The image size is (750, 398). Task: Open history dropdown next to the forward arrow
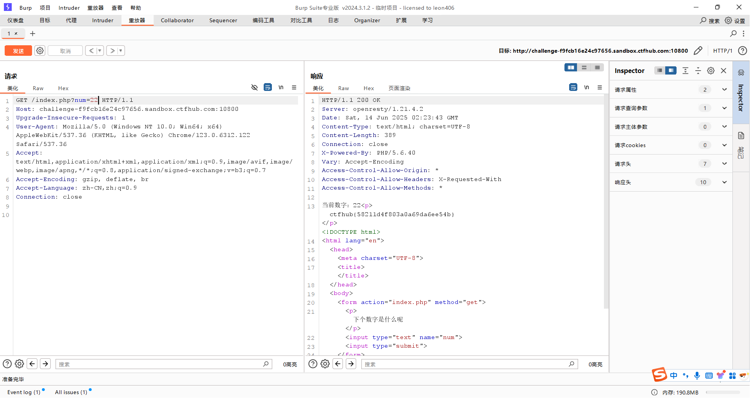click(x=121, y=51)
